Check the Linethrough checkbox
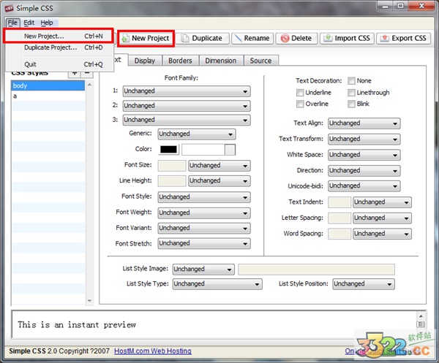439x363 pixels. click(x=352, y=93)
